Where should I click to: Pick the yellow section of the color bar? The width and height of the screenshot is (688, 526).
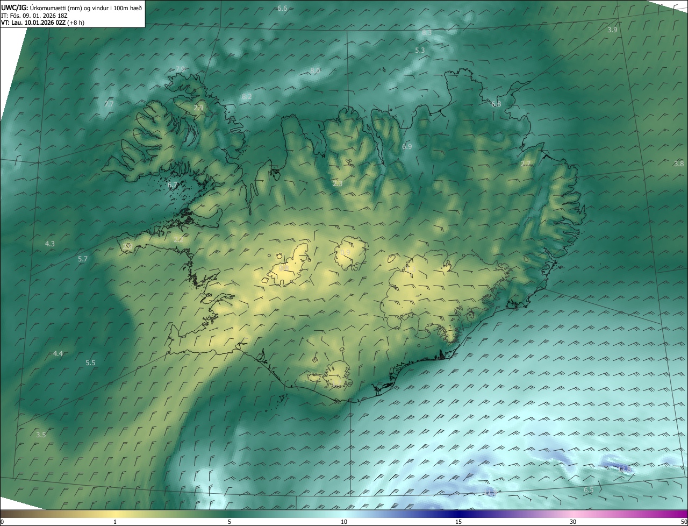click(x=115, y=514)
